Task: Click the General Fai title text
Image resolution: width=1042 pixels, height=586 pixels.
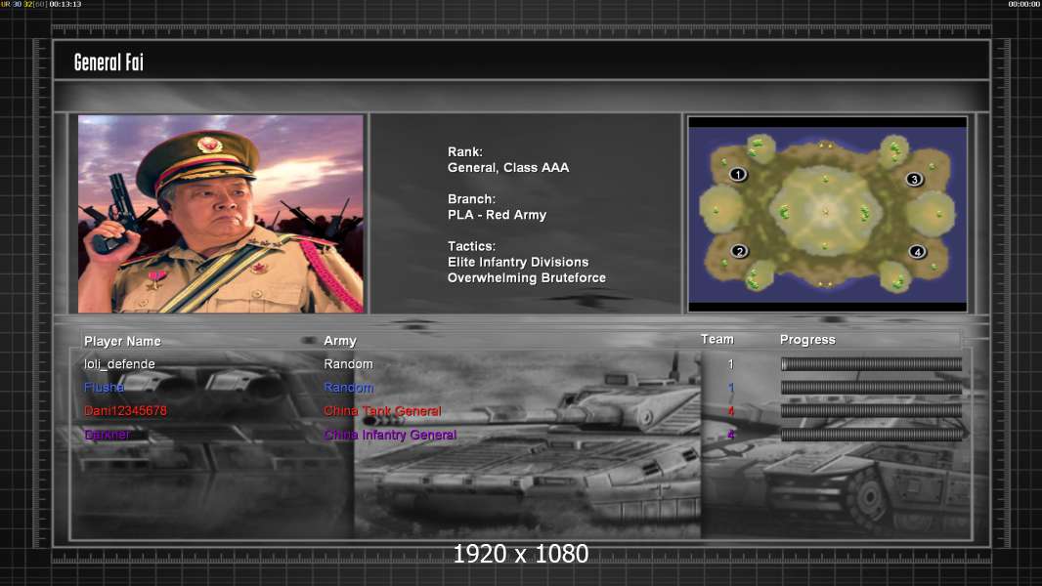Action: 109,63
